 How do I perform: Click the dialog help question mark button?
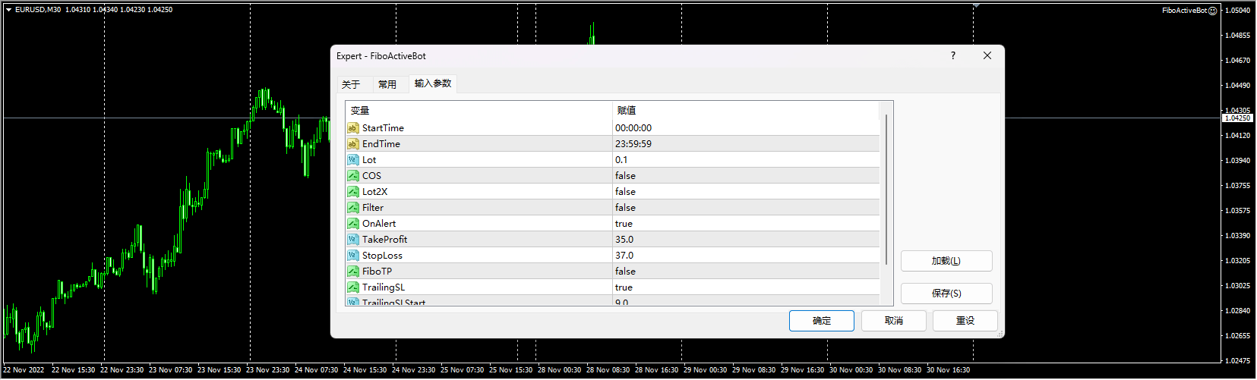pos(952,55)
